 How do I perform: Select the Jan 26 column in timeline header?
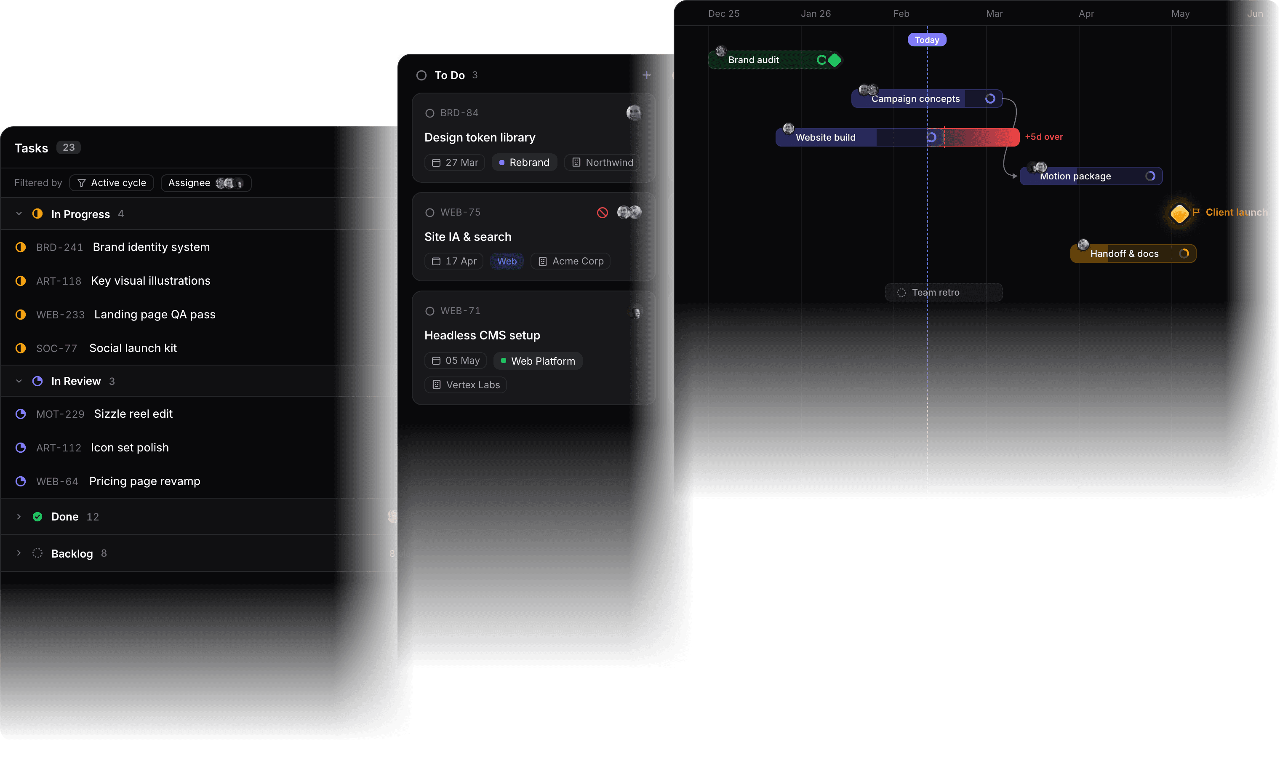(x=816, y=14)
